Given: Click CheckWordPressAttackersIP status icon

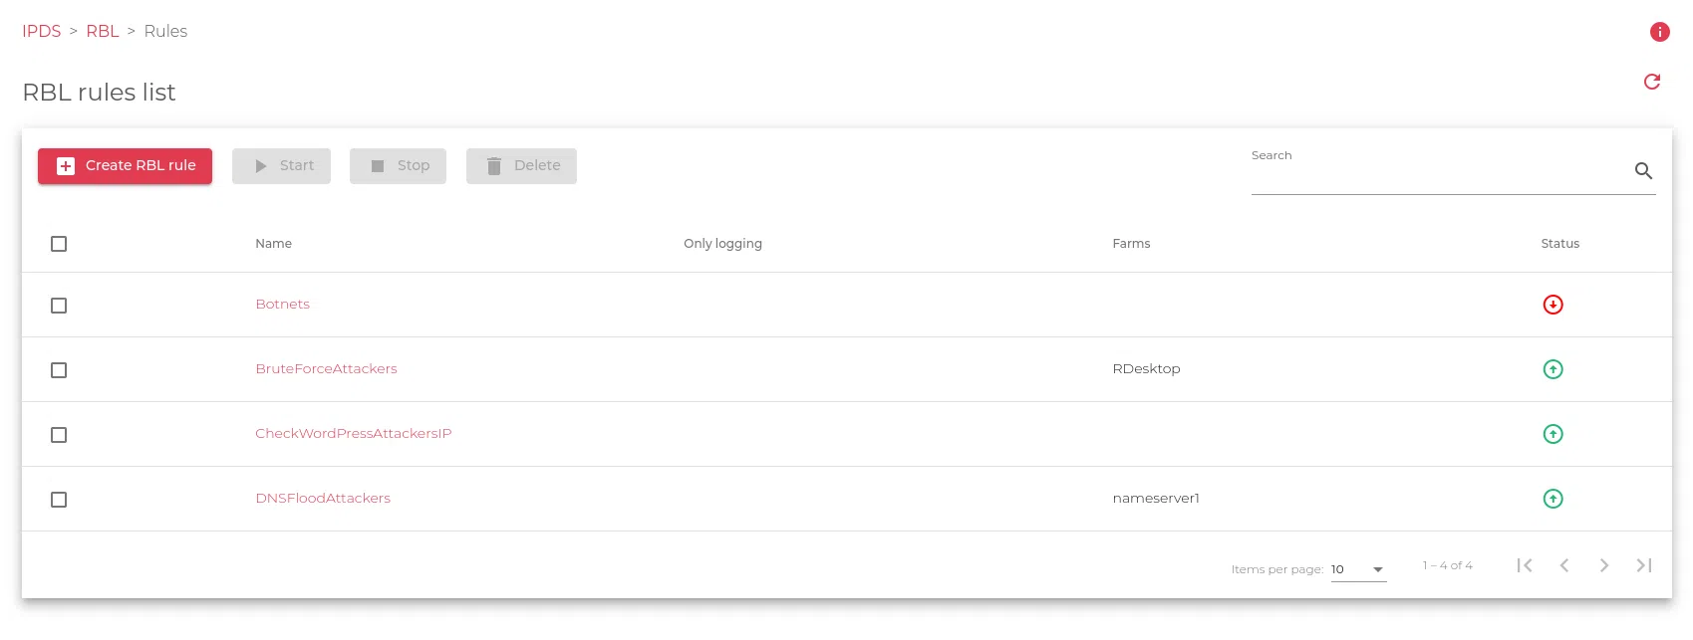Looking at the screenshot, I should click(x=1552, y=434).
